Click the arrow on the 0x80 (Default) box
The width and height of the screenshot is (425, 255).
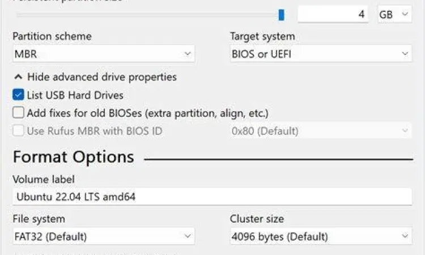coord(405,131)
